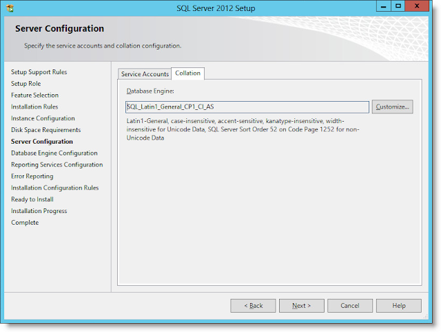This screenshot has width=441, height=332.
Task: Select the Reporting Services Configuration step
Action: point(57,165)
